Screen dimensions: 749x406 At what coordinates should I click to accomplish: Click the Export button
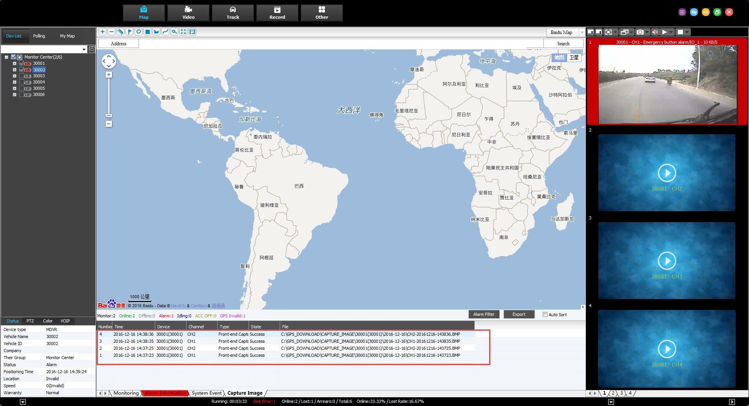(x=519, y=314)
